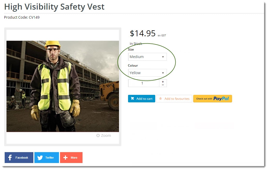Click the Colour dropdown arrow
The image size is (268, 170).
point(163,73)
